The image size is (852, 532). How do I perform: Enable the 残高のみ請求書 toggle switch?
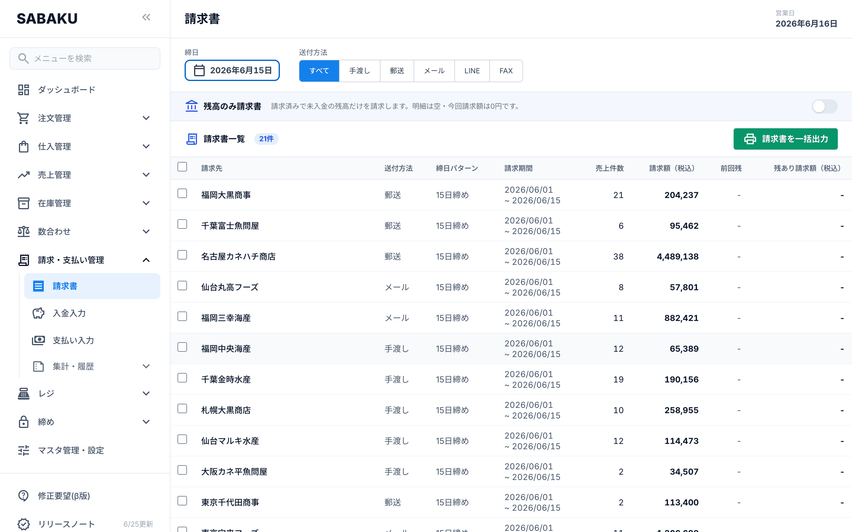coord(824,106)
